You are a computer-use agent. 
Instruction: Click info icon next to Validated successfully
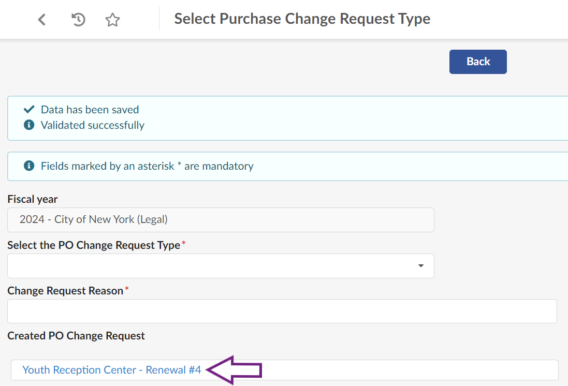pyautogui.click(x=29, y=125)
